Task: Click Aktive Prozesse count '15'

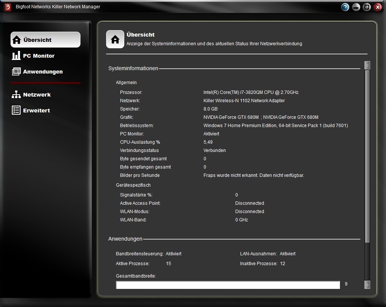Action: pyautogui.click(x=168, y=264)
